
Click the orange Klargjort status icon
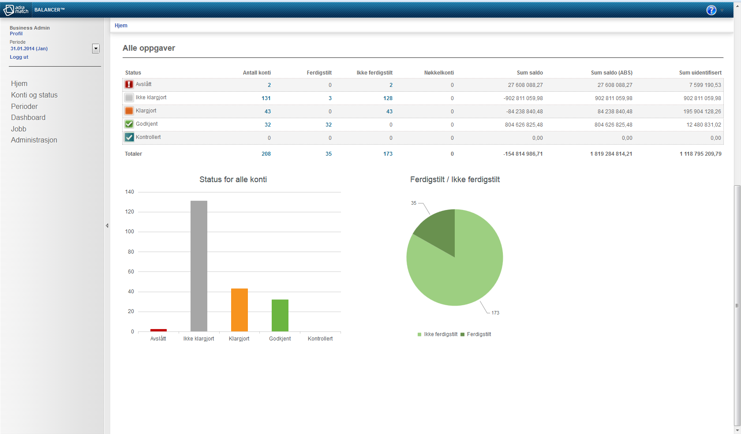click(x=129, y=111)
